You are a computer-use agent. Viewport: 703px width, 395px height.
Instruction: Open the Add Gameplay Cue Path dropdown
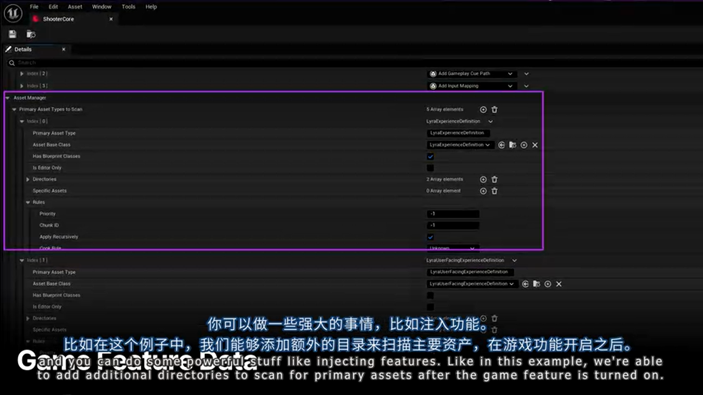[471, 74]
